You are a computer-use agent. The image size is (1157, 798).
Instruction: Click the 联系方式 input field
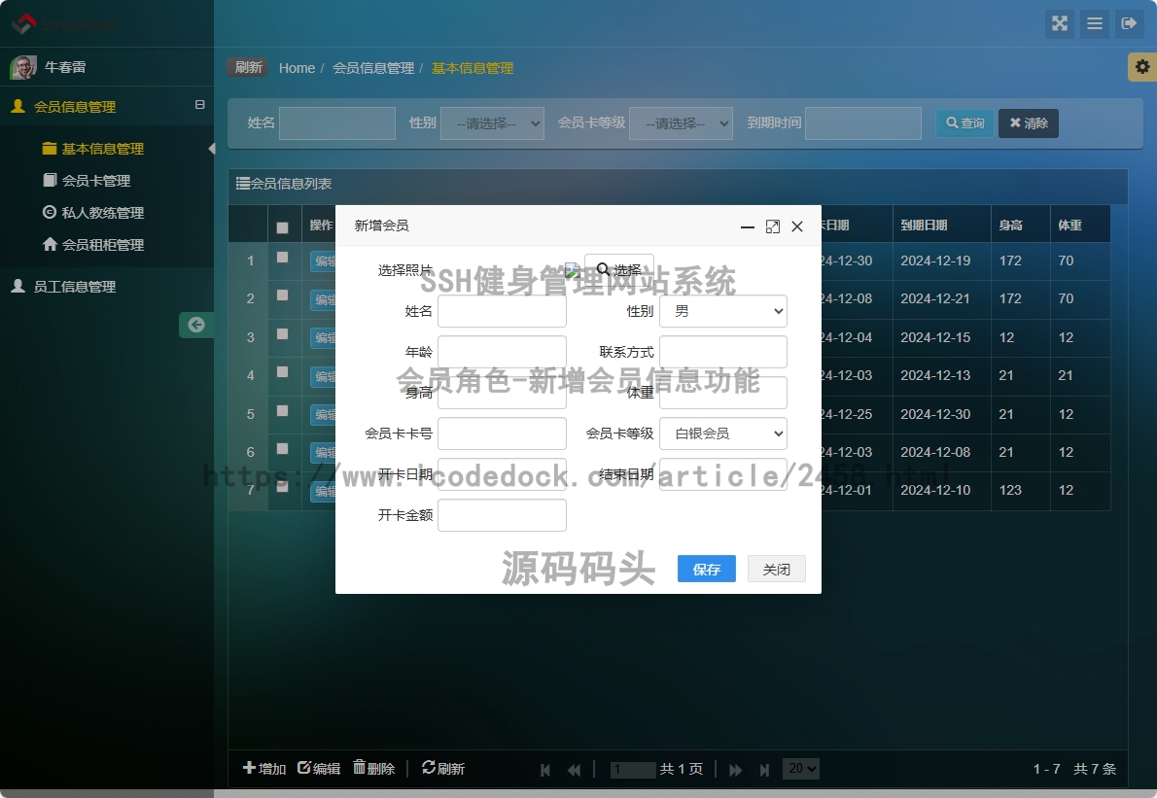pyautogui.click(x=723, y=352)
